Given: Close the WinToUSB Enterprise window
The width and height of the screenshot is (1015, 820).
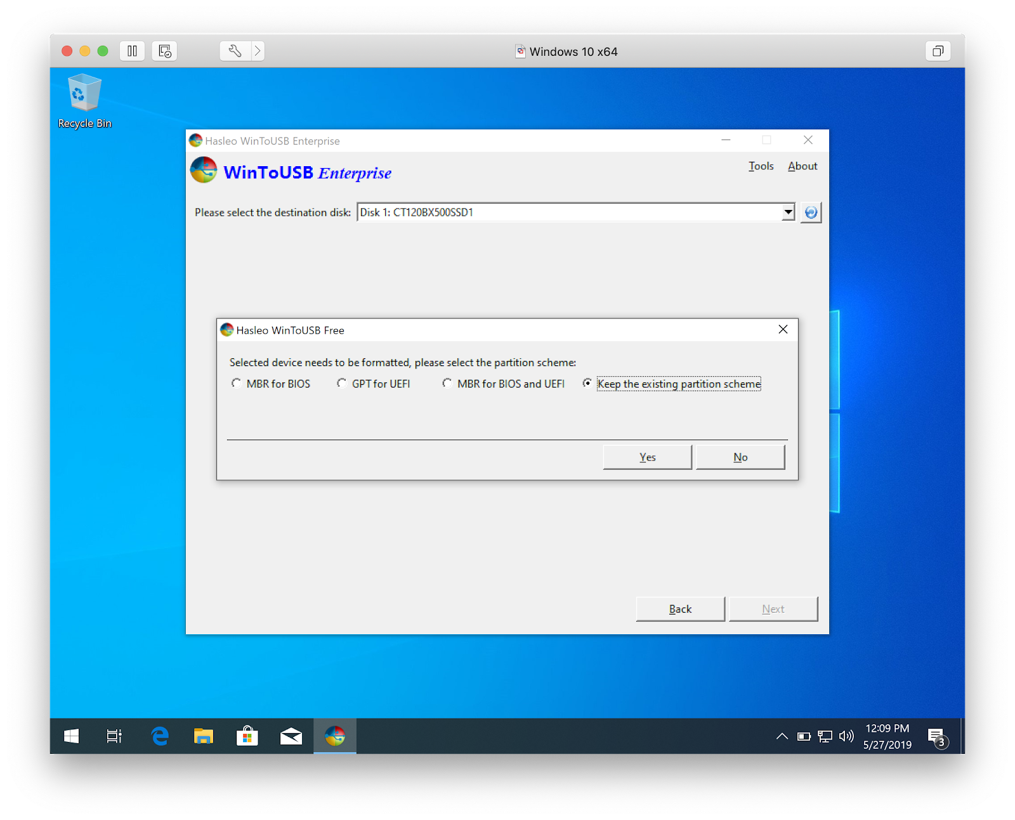Looking at the screenshot, I should pyautogui.click(x=808, y=140).
